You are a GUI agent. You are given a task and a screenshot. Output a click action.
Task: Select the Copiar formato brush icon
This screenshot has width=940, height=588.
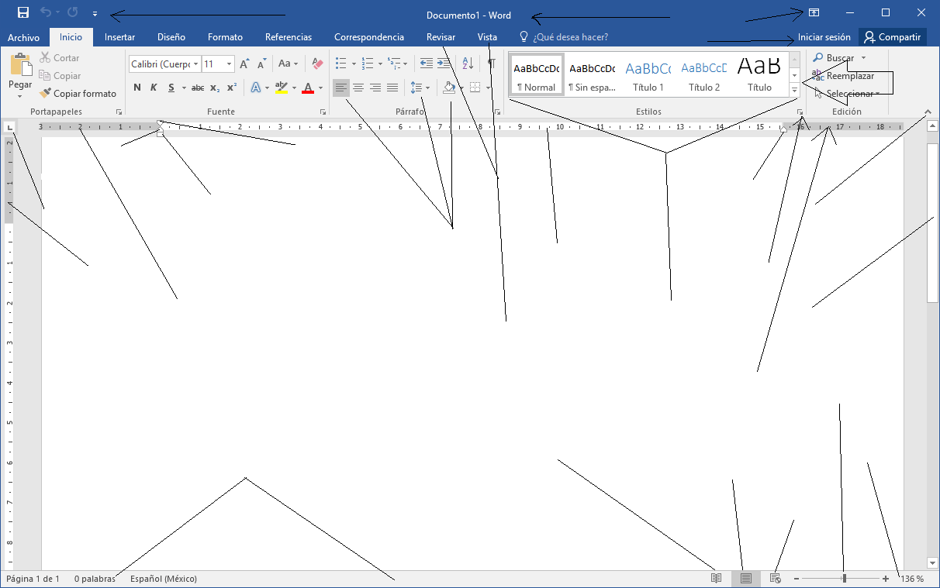[44, 93]
